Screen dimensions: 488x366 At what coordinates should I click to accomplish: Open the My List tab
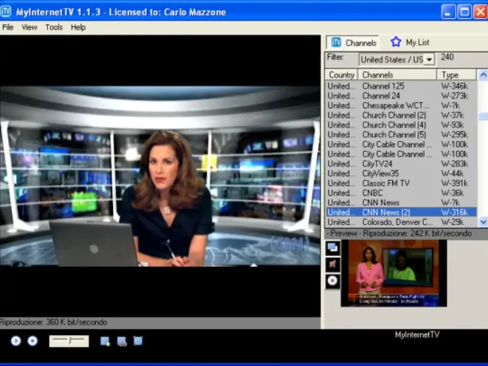point(410,42)
